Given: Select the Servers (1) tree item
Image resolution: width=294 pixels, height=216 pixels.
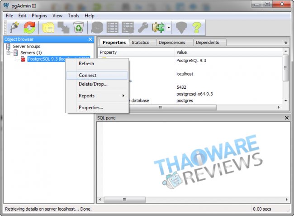Looking at the screenshot, I should point(31,53).
